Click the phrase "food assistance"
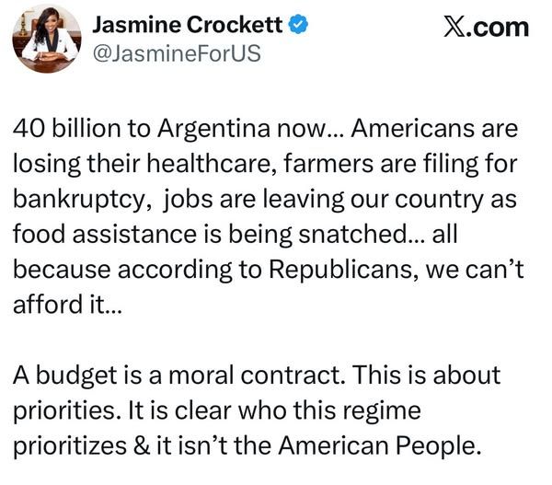Screen dimensions: 552x485 pos(105,235)
